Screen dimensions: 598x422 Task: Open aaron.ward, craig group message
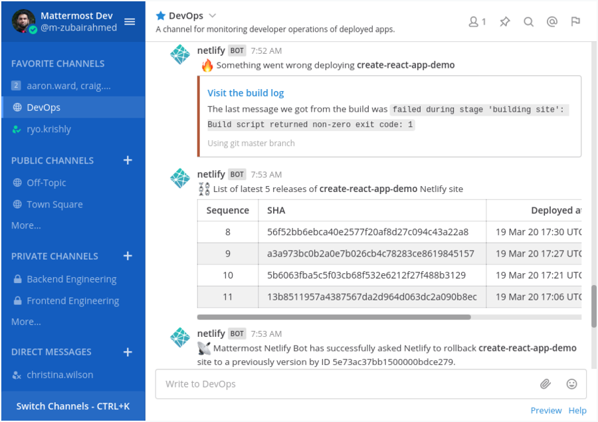click(x=73, y=86)
